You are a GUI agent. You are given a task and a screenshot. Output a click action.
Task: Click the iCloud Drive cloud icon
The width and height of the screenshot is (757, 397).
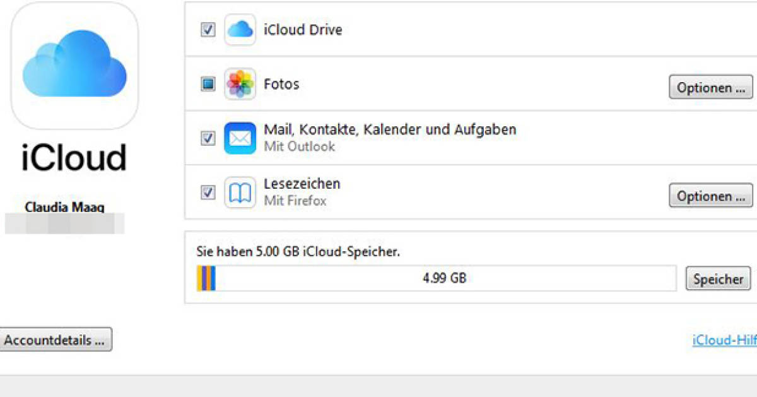240,29
